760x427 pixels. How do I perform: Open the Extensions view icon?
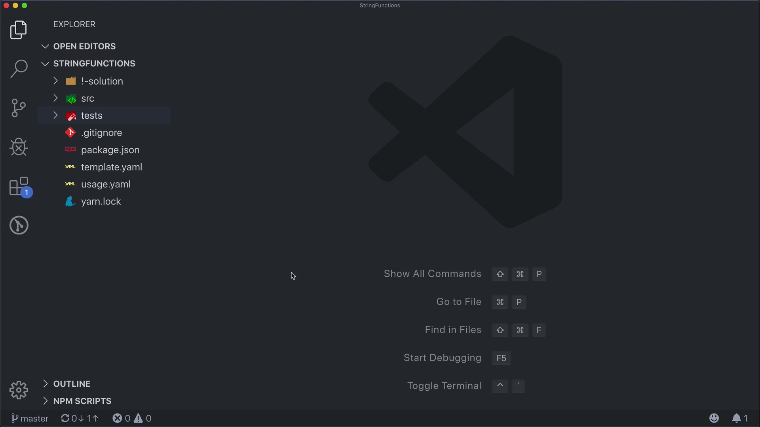point(19,186)
